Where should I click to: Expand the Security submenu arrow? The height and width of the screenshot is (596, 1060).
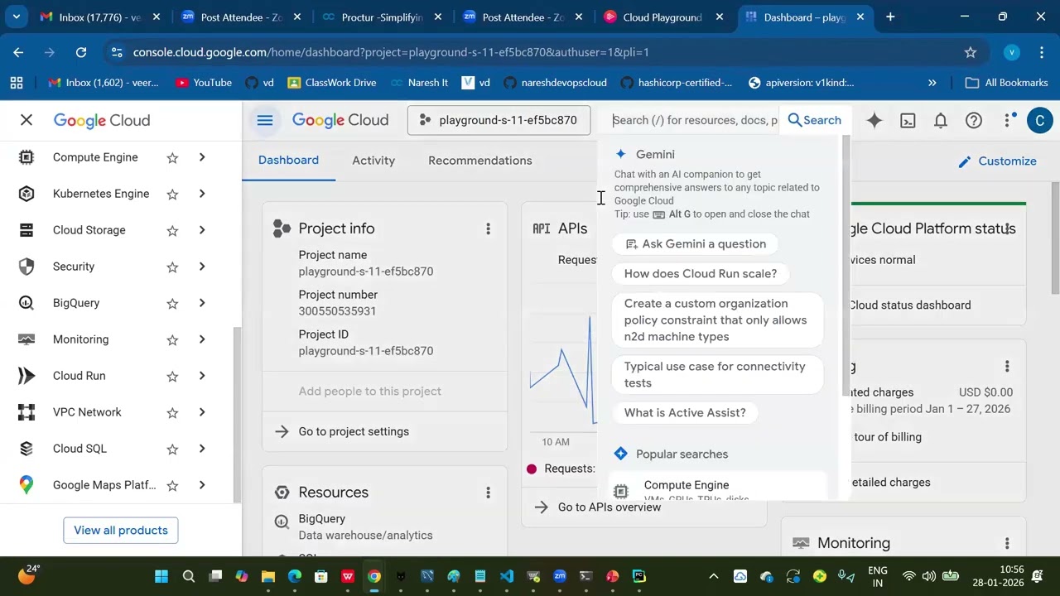201,267
